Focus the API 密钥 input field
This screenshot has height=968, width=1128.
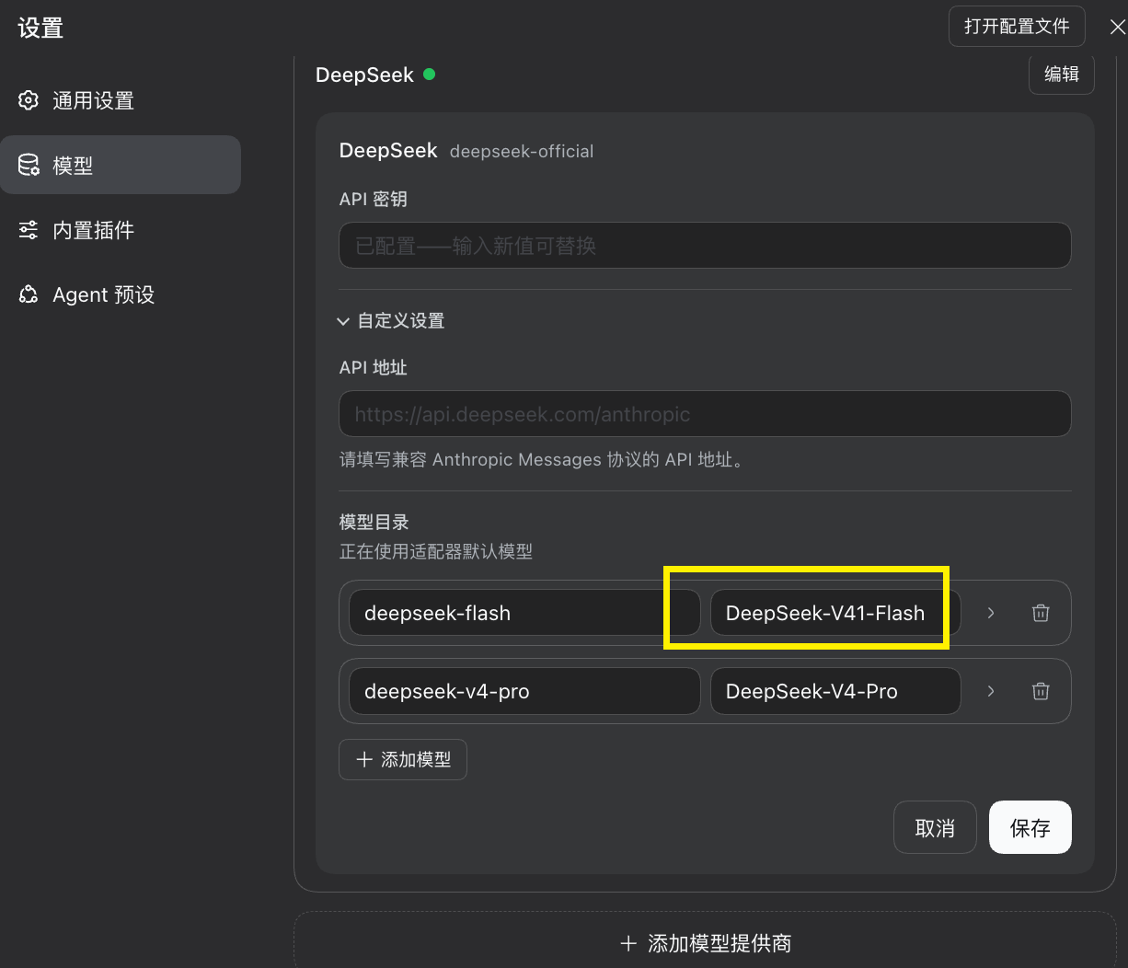[705, 246]
